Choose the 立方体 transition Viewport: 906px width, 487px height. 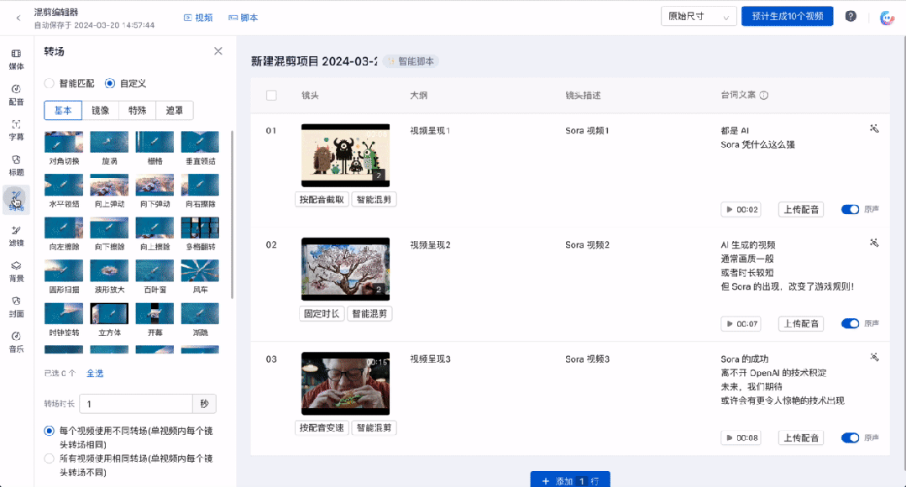pos(109,319)
